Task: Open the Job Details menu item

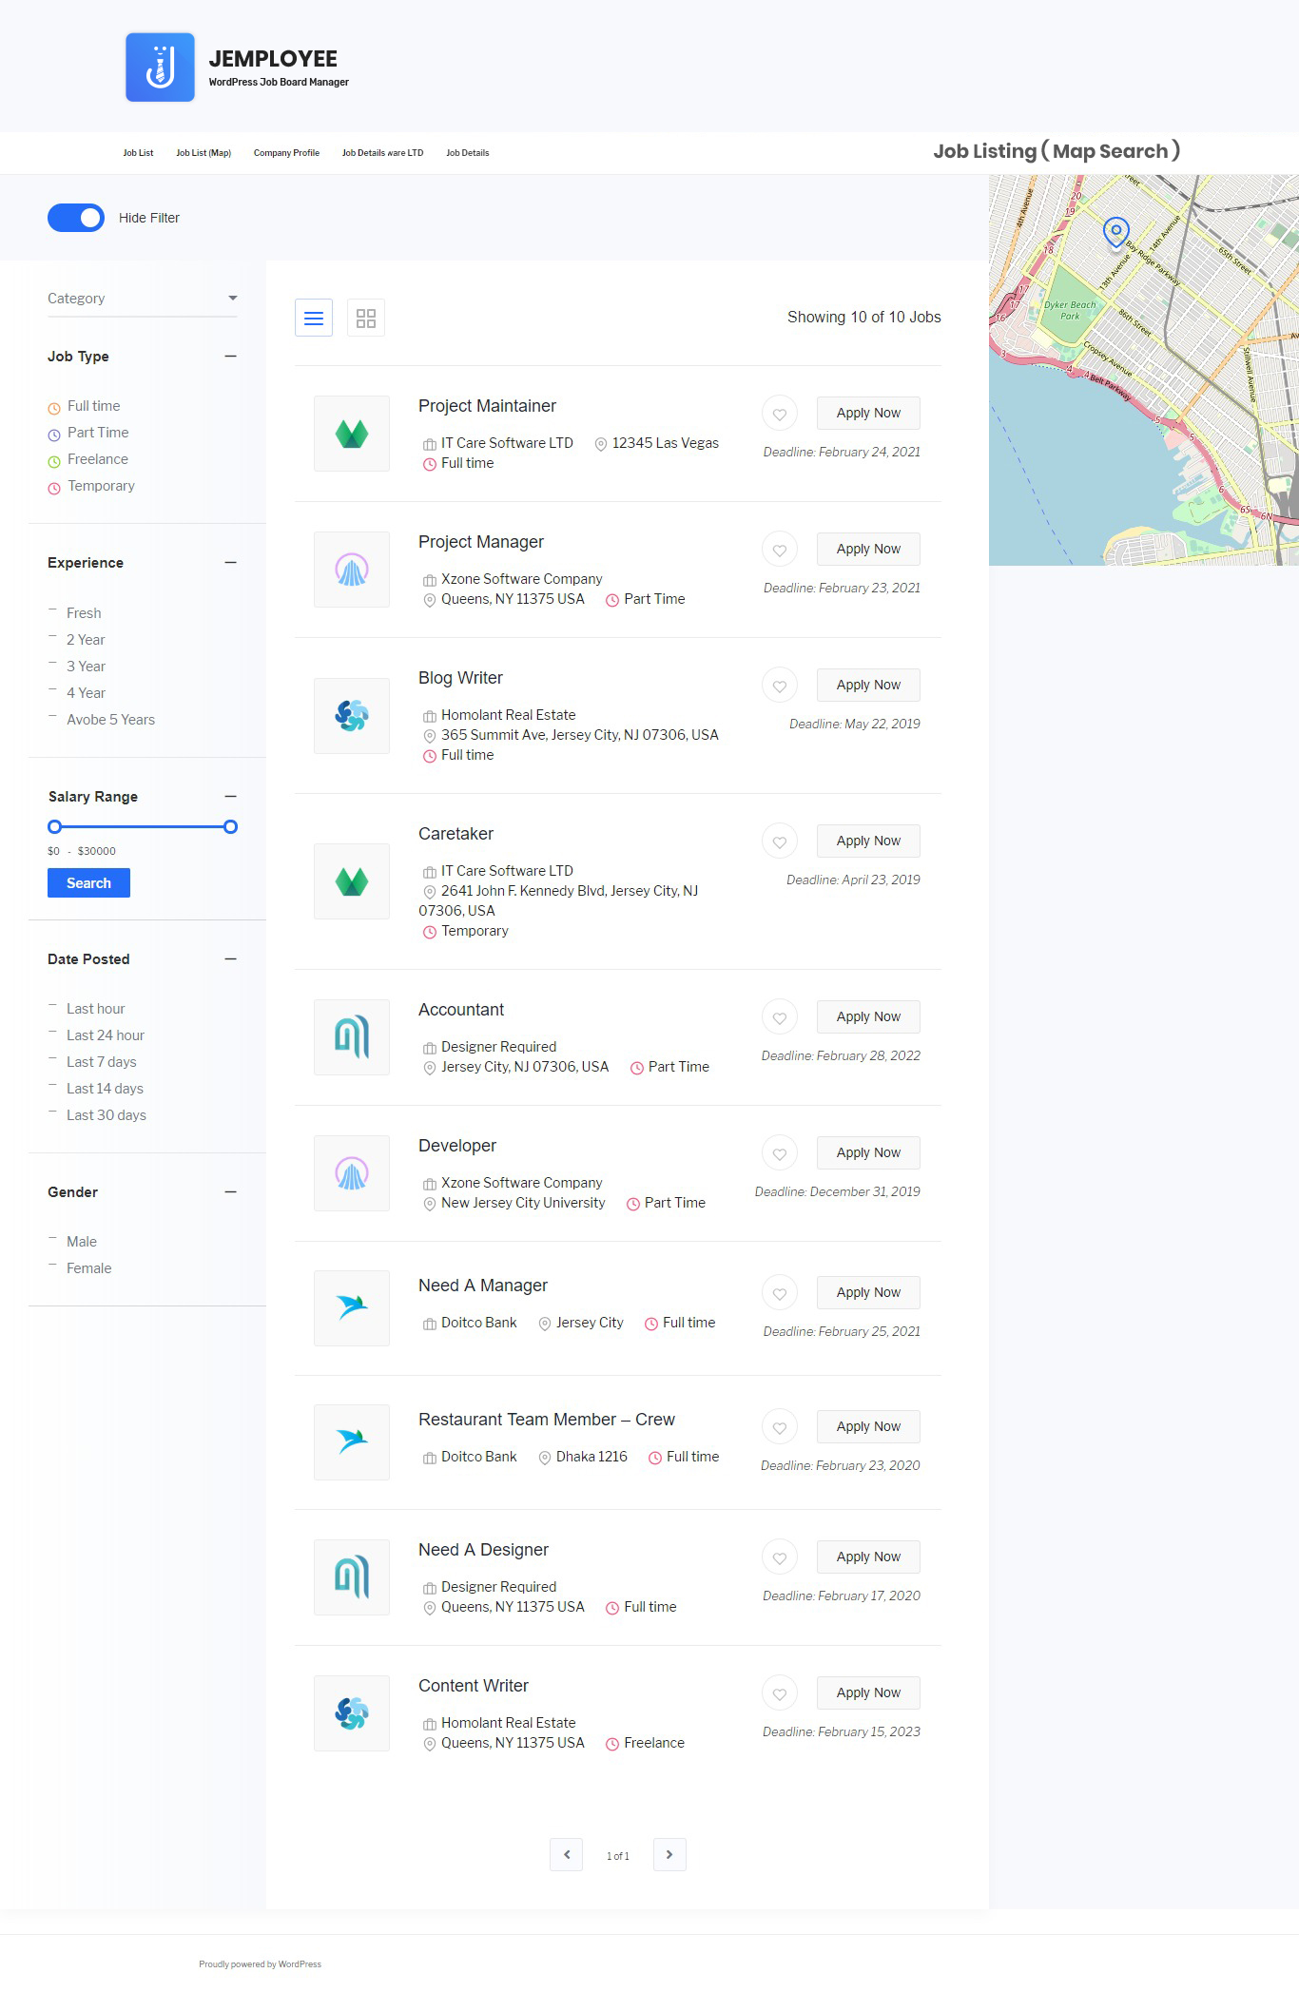Action: 468,153
